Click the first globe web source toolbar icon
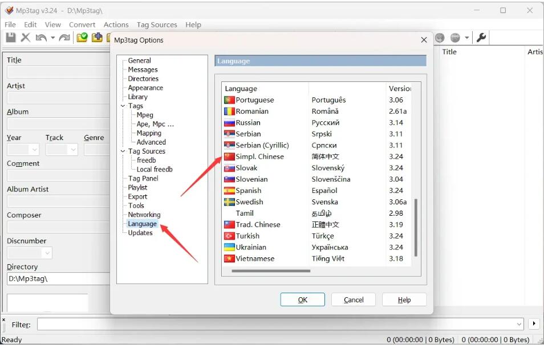 (x=440, y=38)
